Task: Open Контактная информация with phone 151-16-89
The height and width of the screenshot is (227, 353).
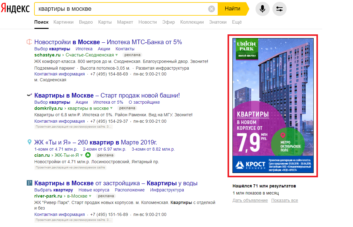Action: [60, 214]
